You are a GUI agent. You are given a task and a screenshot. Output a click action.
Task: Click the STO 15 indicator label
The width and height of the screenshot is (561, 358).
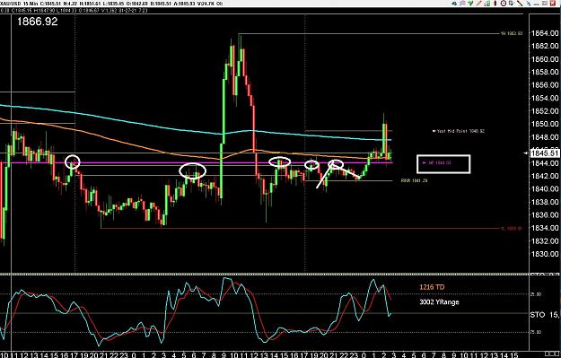545,315
